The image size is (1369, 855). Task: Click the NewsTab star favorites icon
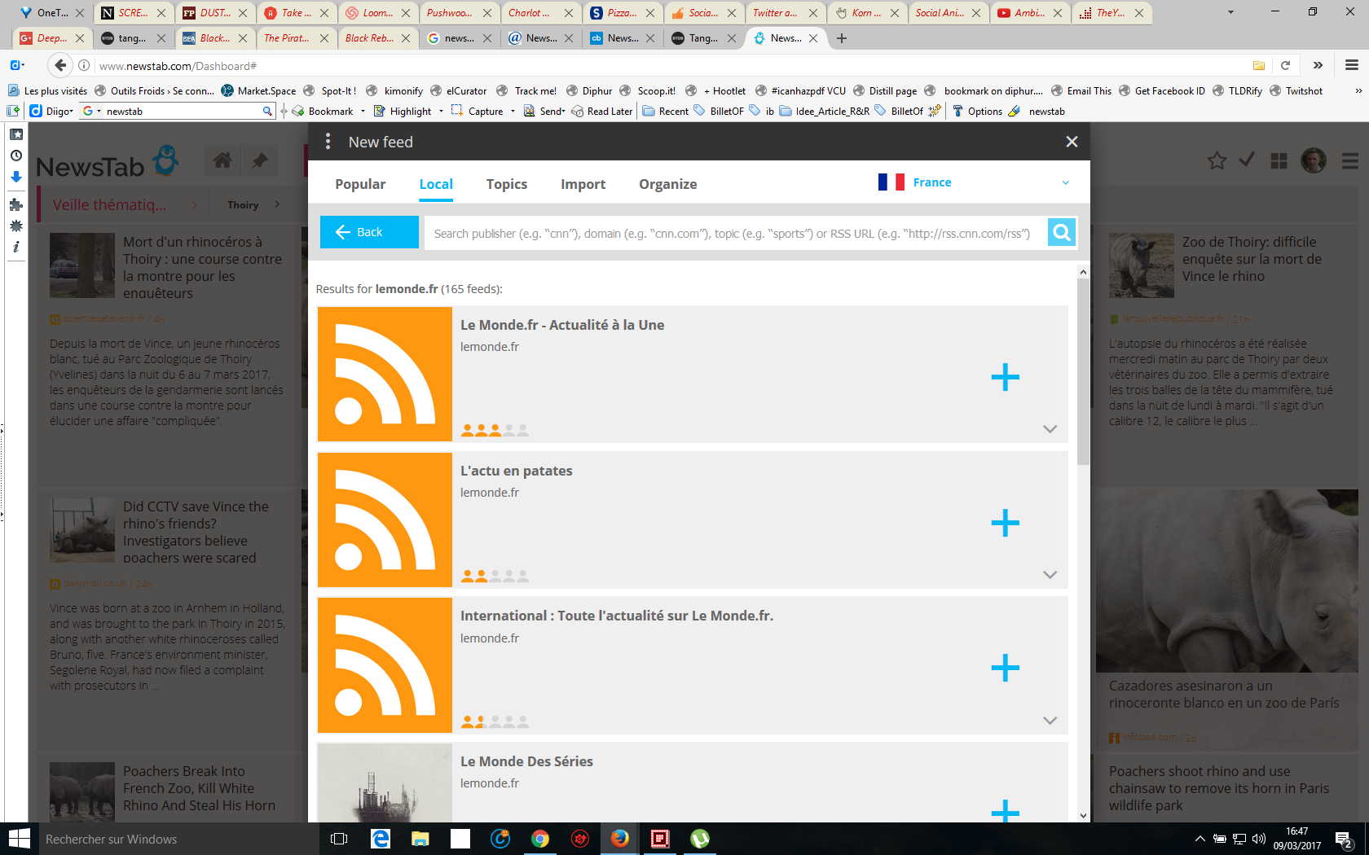click(1217, 161)
